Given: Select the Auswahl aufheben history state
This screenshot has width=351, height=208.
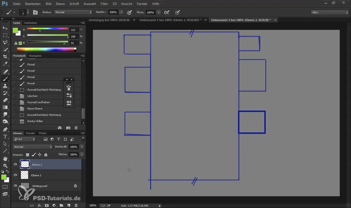Looking at the screenshot, I should (x=47, y=102).
